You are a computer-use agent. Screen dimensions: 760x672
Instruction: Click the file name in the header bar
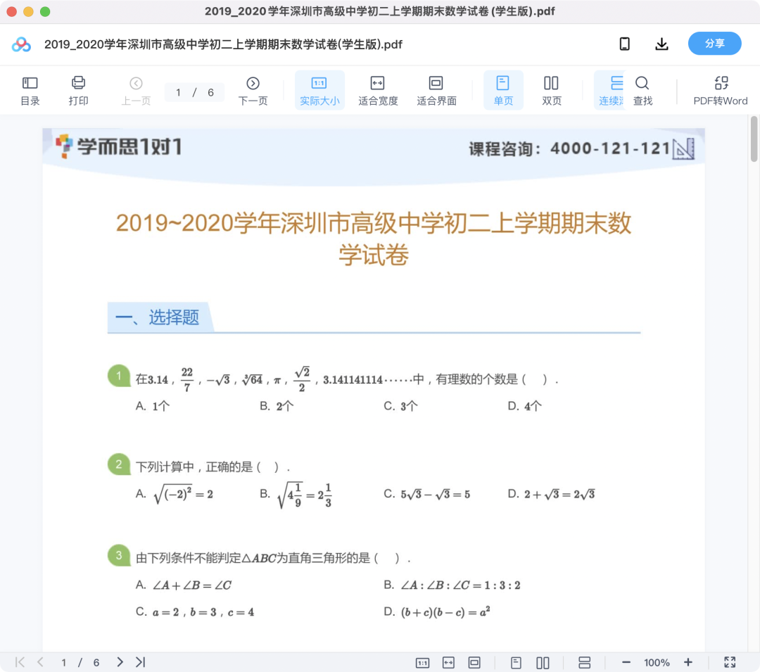click(224, 44)
